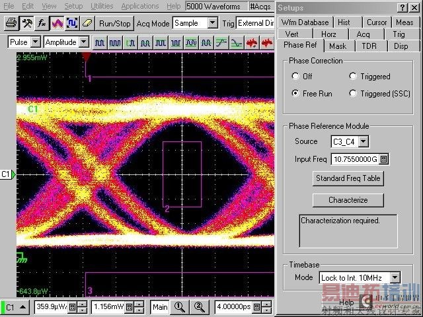
Task: Open the File menu
Action: click(x=9, y=6)
